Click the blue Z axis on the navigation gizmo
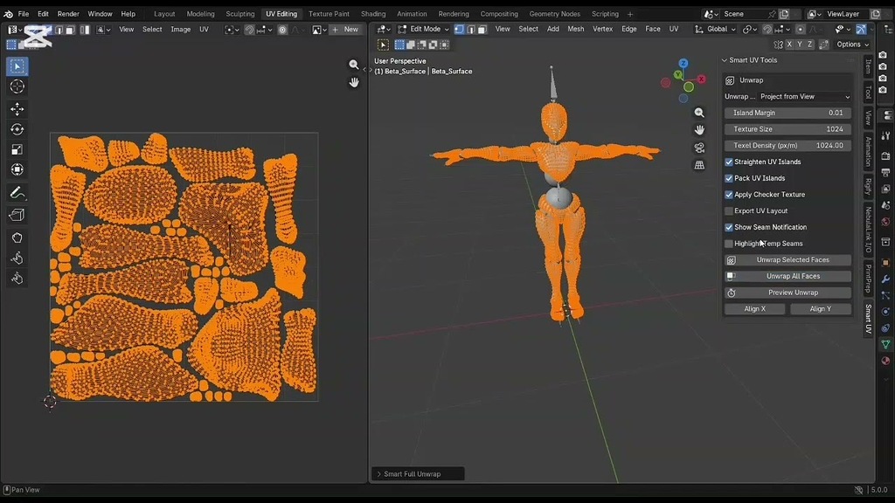Screen dimensions: 895x503 pos(683,63)
